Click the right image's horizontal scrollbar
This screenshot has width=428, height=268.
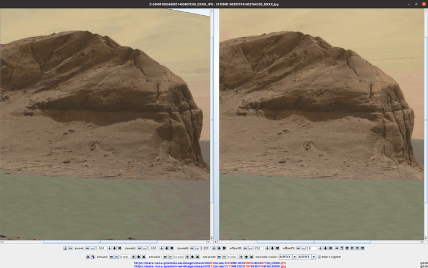[319, 242]
